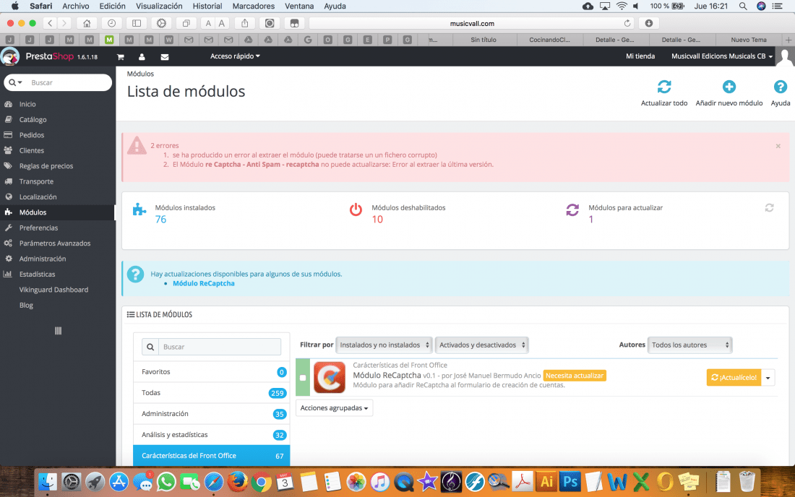
Task: Open Photoshop from the Dock
Action: [x=570, y=481]
